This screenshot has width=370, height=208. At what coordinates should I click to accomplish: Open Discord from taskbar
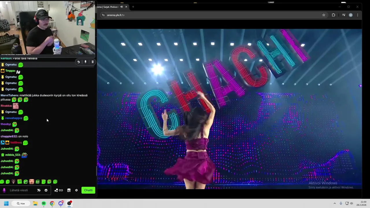[x=61, y=203]
